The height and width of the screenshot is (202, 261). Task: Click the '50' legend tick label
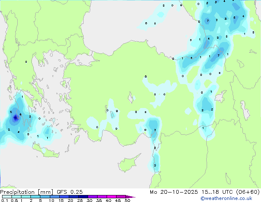coord(127,200)
